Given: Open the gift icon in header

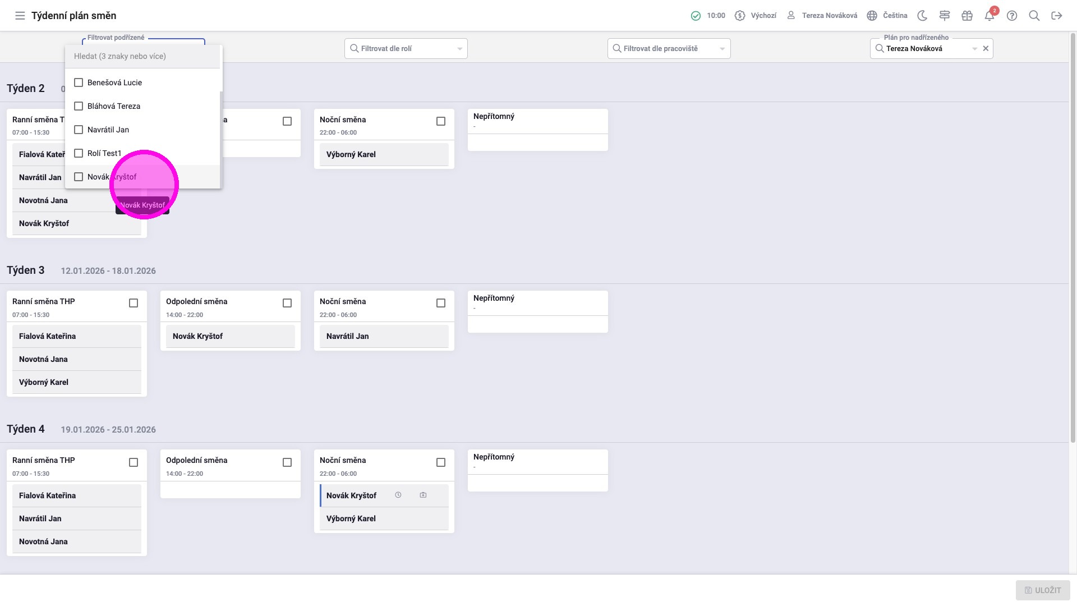Looking at the screenshot, I should pyautogui.click(x=967, y=16).
